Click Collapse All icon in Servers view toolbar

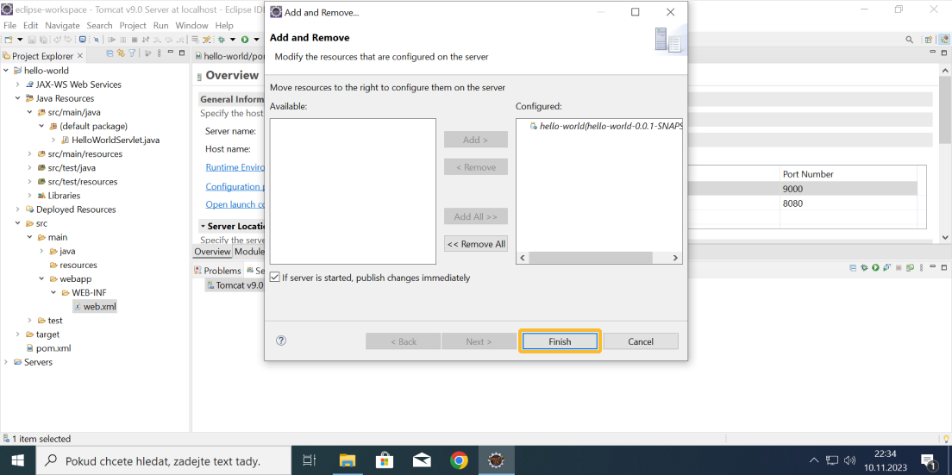(853, 267)
